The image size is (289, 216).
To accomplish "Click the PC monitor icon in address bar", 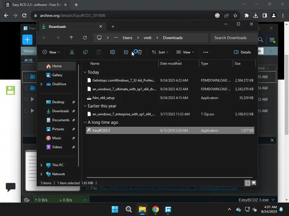I will coord(99,38).
